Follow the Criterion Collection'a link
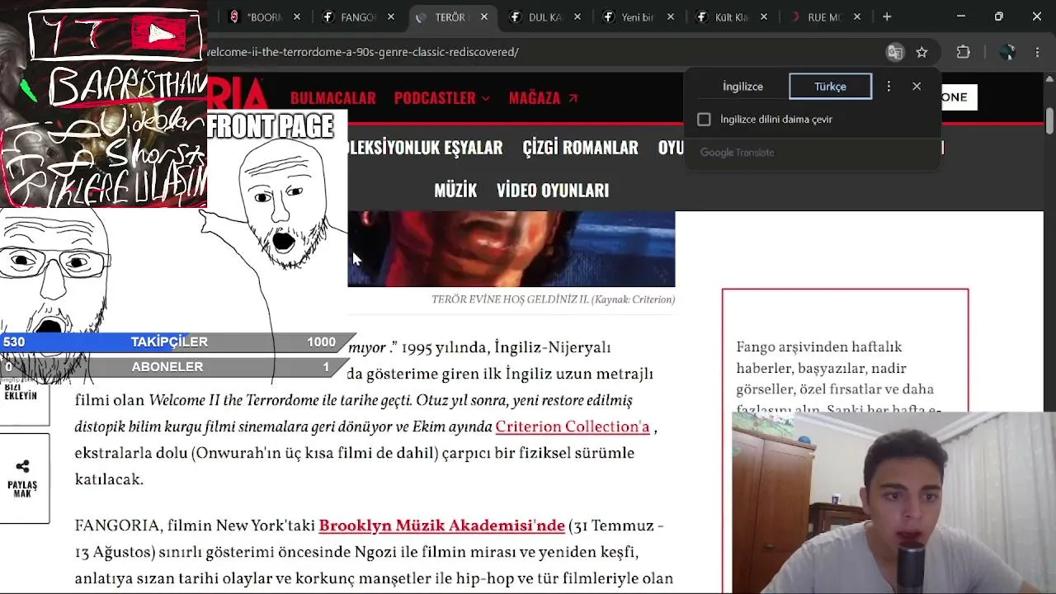 tap(573, 427)
